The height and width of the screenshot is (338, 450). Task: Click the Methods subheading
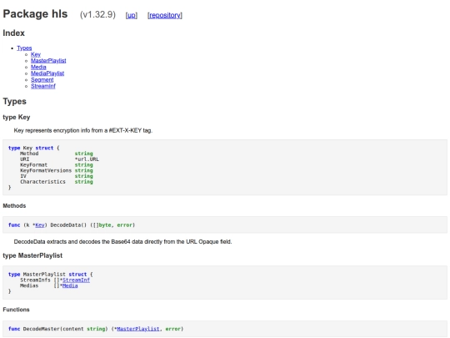coord(14,206)
